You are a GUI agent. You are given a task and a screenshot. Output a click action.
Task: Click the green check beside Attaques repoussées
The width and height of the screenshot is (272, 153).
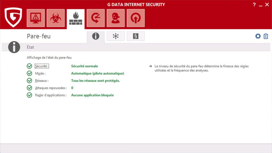[x=30, y=88]
